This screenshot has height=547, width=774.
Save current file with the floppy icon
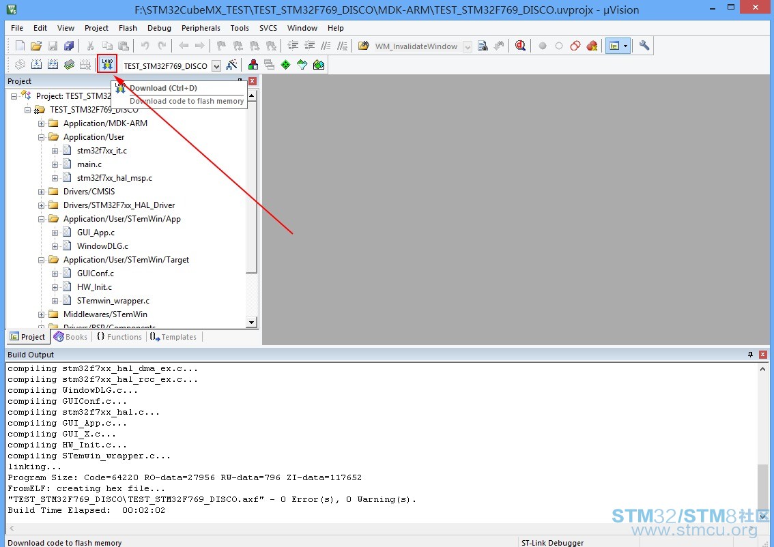point(53,46)
